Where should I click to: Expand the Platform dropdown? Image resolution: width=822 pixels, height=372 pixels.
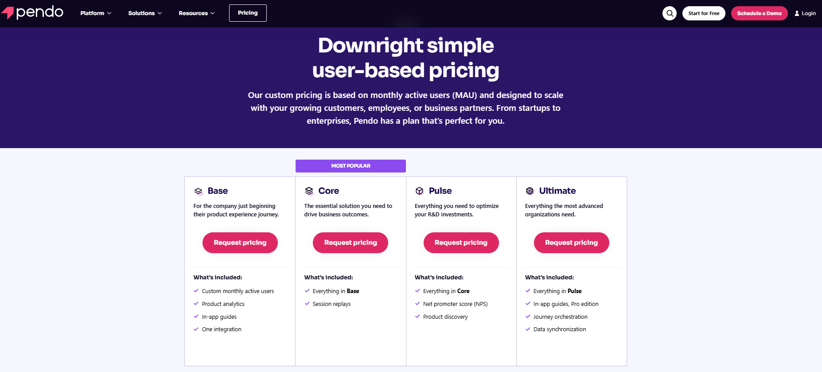[x=95, y=13]
